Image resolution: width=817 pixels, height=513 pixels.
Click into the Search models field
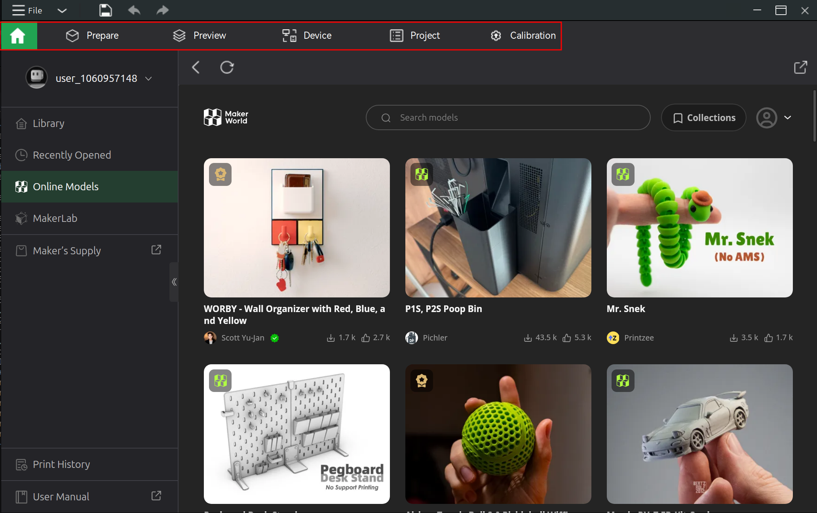pyautogui.click(x=508, y=117)
